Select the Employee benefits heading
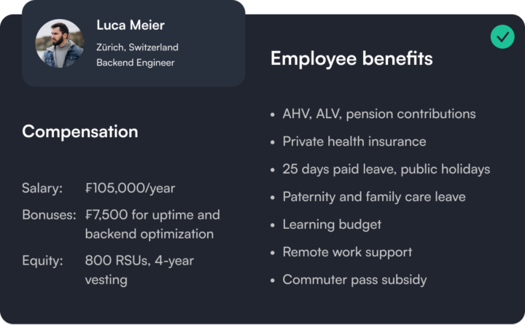The image size is (525, 325). (x=351, y=58)
